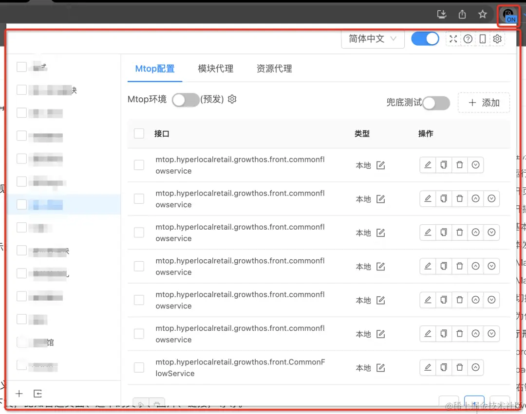Click the fullscreen expand icon in top toolbar
The image size is (526, 414).
pos(453,38)
